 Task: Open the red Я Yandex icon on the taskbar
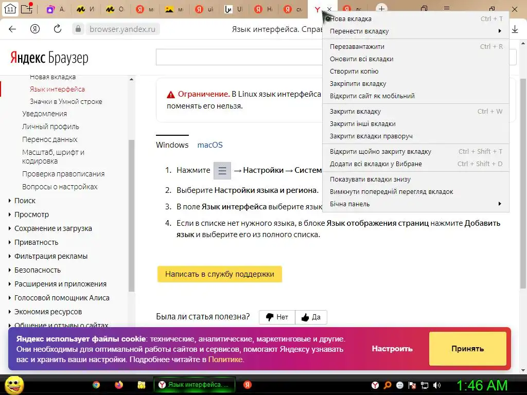[x=248, y=385]
